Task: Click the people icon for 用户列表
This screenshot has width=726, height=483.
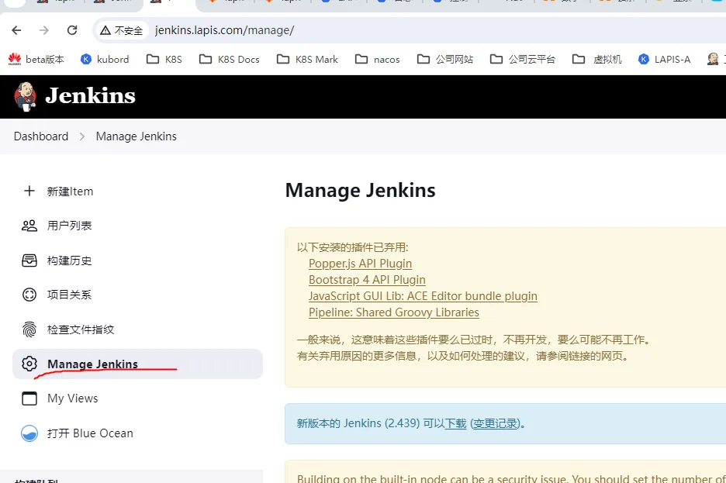Action: pos(29,226)
